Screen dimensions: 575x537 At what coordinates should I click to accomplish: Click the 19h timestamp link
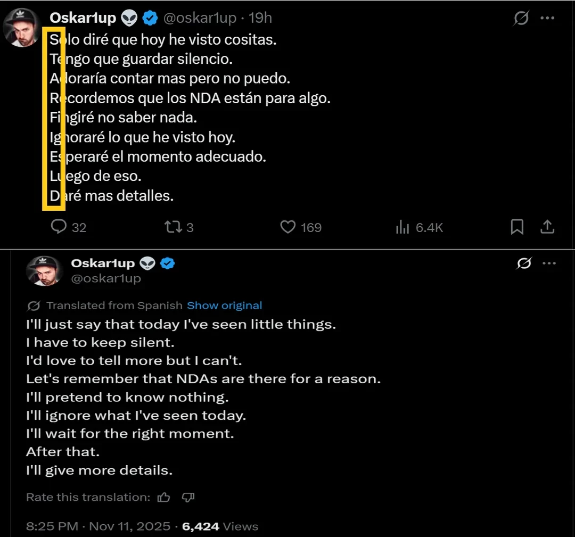pyautogui.click(x=260, y=18)
